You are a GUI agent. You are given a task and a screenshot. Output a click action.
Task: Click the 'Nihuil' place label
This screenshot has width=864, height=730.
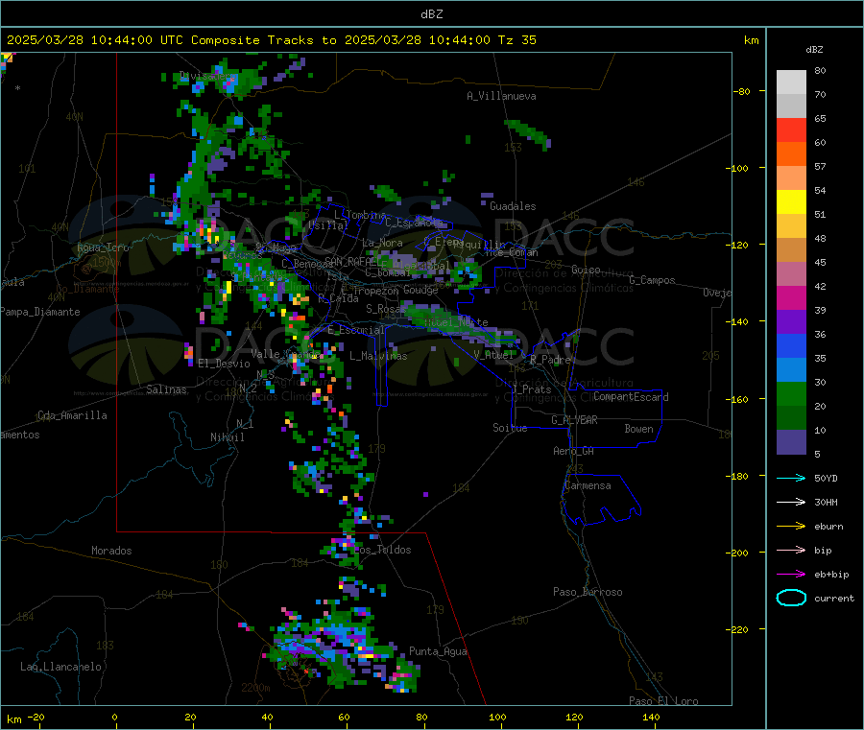[227, 437]
